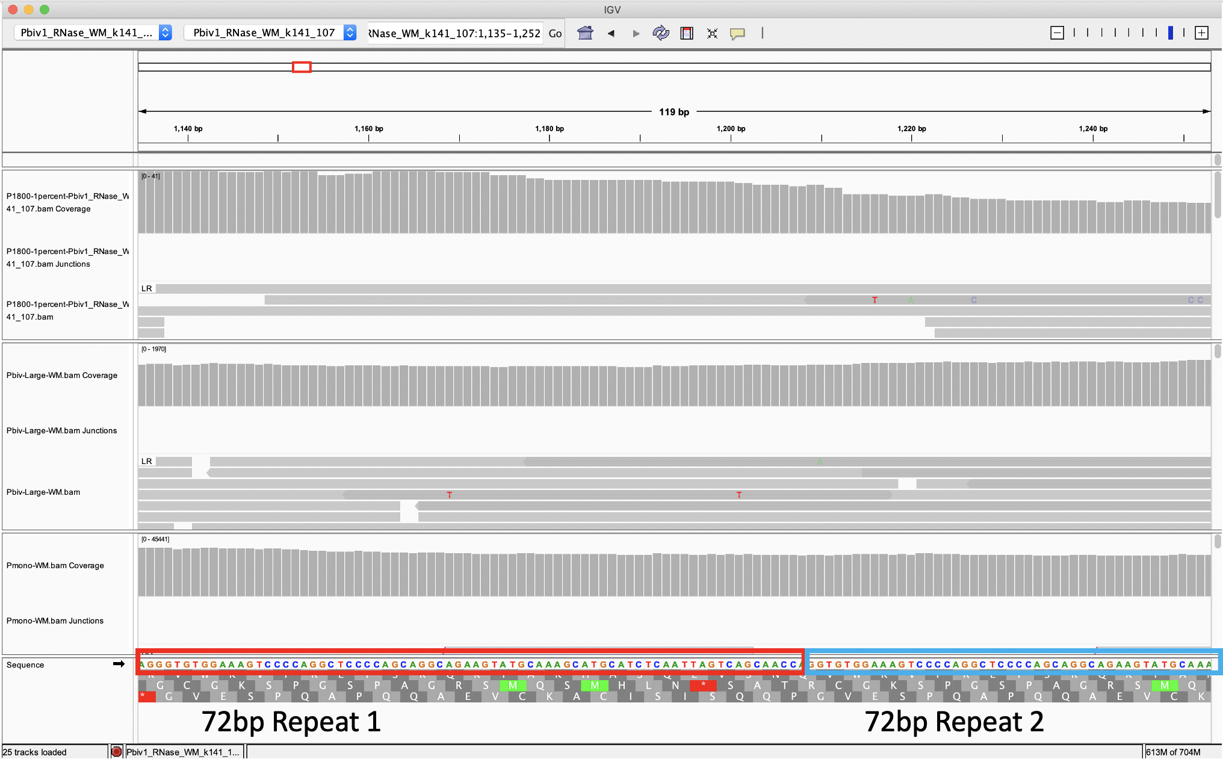Click the scrollbar of the first track panel
The width and height of the screenshot is (1223, 762).
[1218, 196]
